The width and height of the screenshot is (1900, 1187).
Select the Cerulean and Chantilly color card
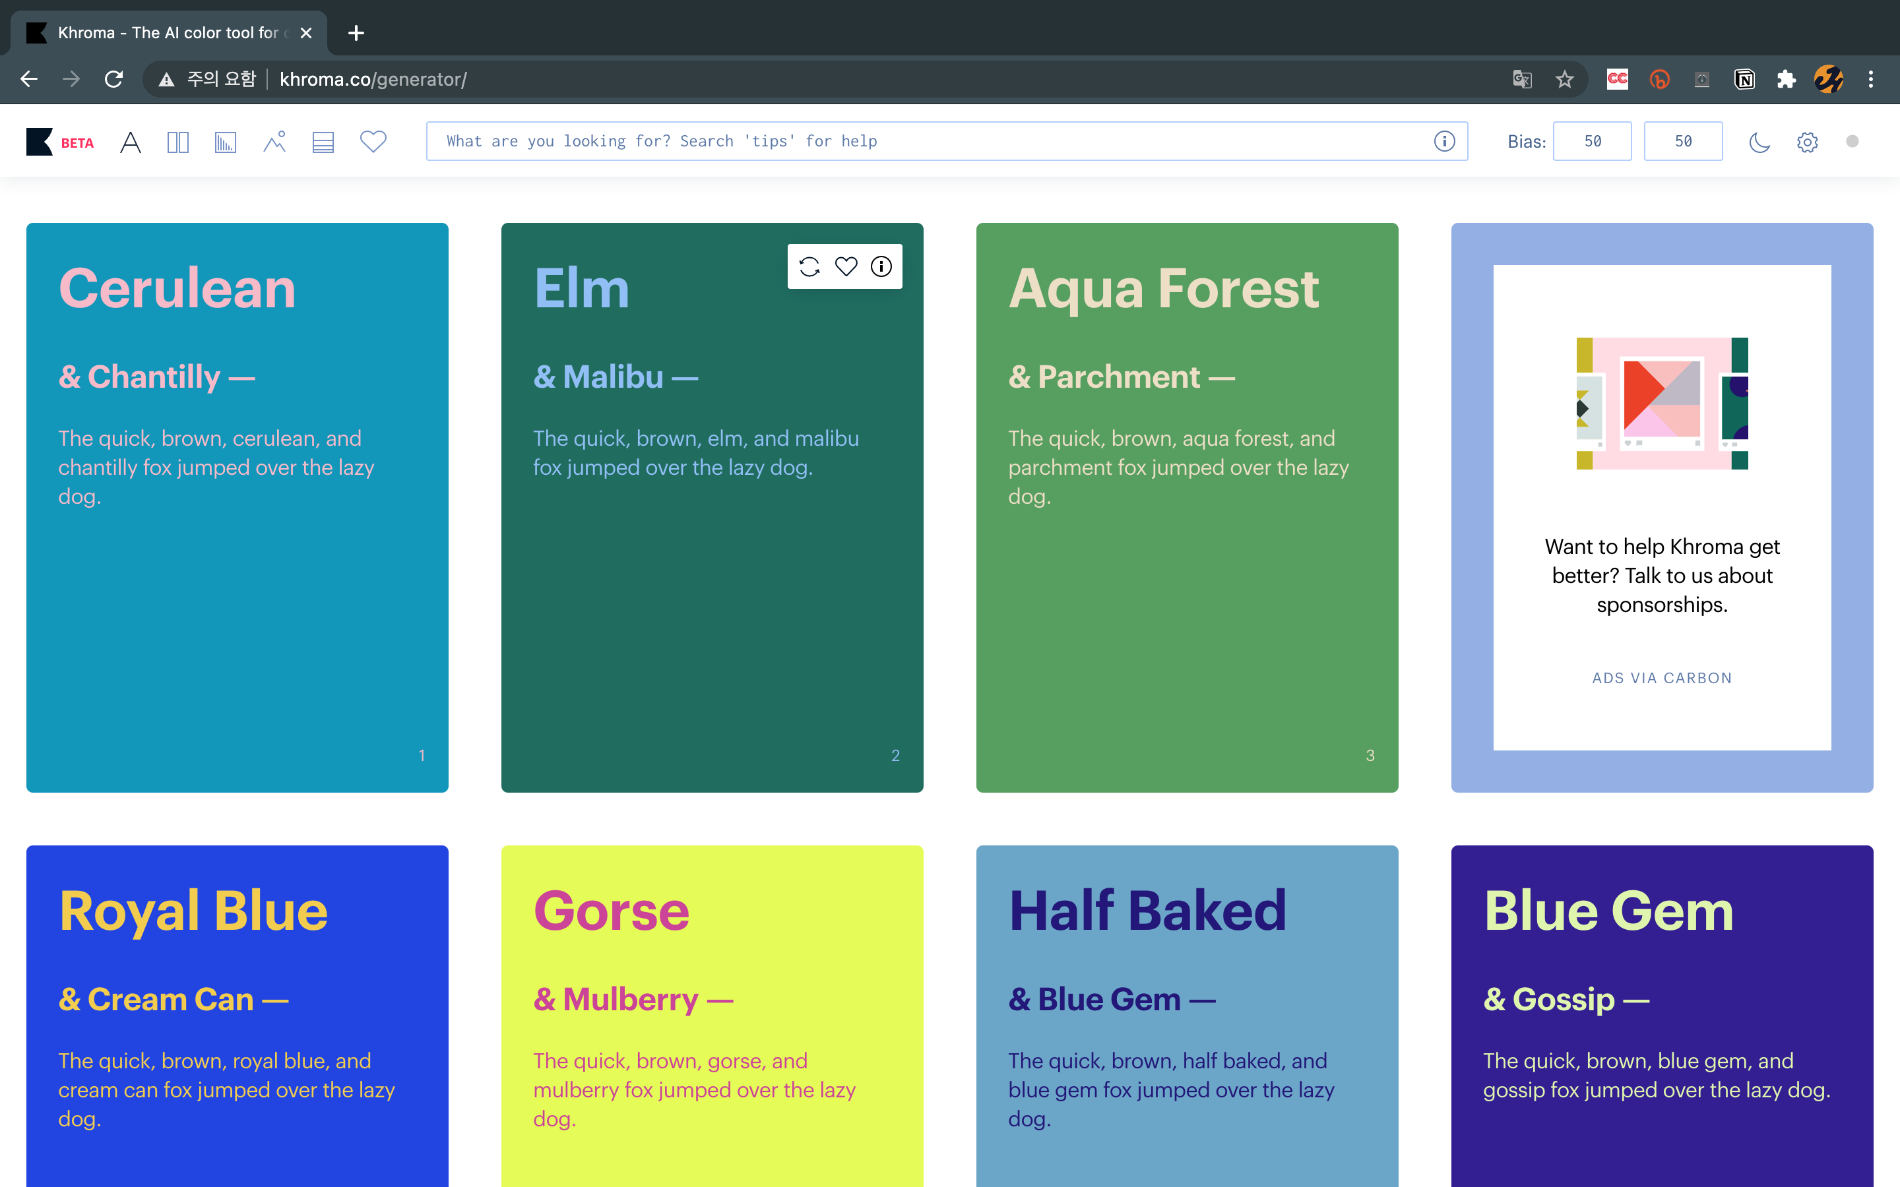[x=237, y=597]
